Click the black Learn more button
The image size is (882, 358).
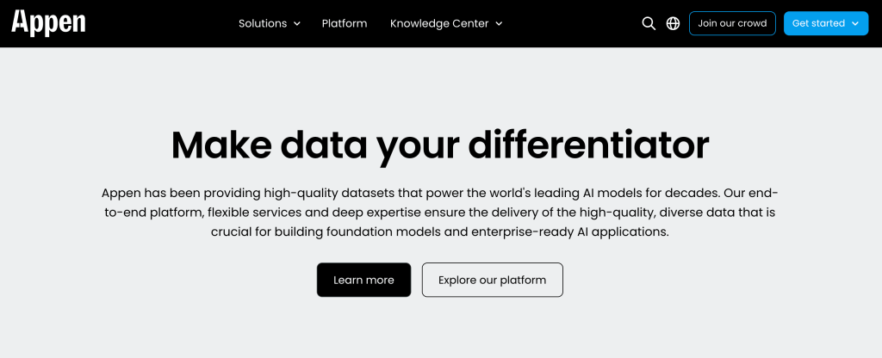363,280
